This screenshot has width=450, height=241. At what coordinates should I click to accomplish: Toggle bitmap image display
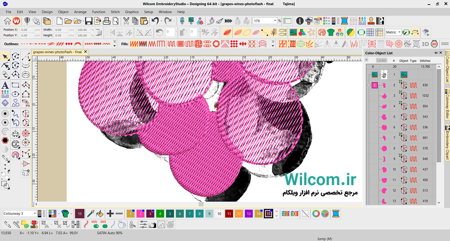[x=293, y=32]
